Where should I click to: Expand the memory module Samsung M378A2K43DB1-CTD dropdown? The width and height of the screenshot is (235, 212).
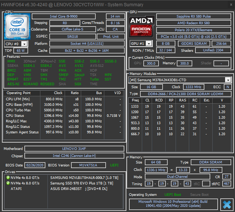coord(228,80)
